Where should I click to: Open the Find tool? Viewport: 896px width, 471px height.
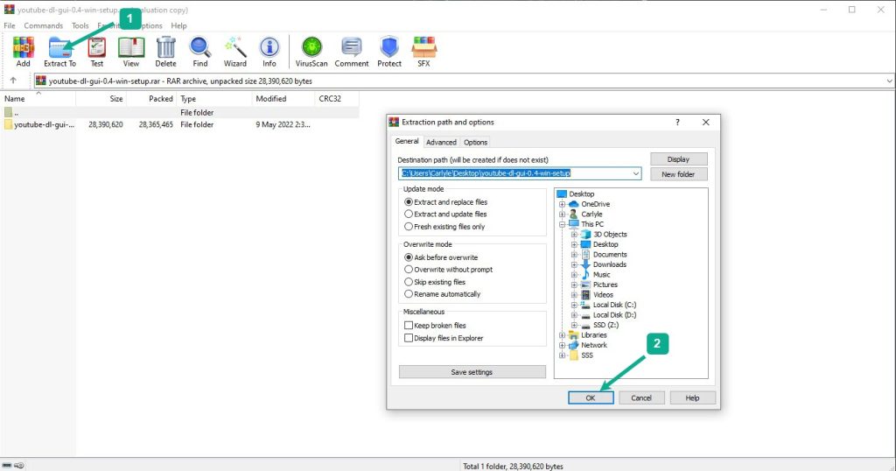[200, 52]
